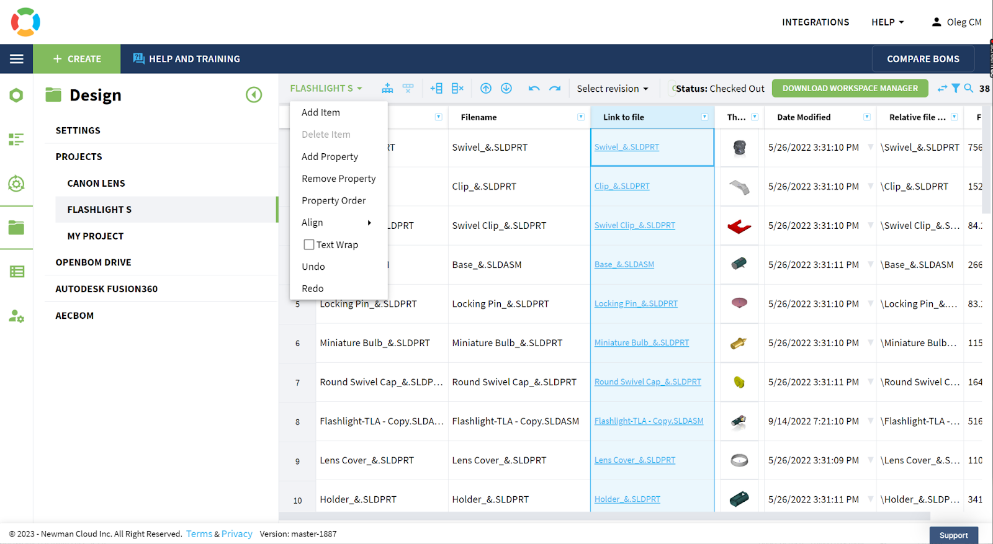The image size is (993, 544).
Task: Open the table-rows sidebar icon
Action: coord(17,272)
